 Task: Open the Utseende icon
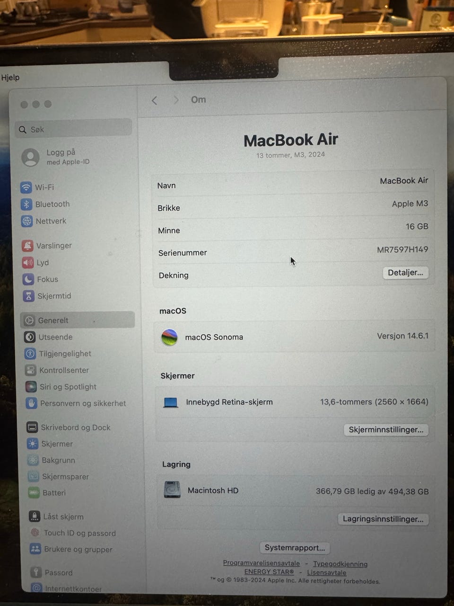pyautogui.click(x=30, y=337)
